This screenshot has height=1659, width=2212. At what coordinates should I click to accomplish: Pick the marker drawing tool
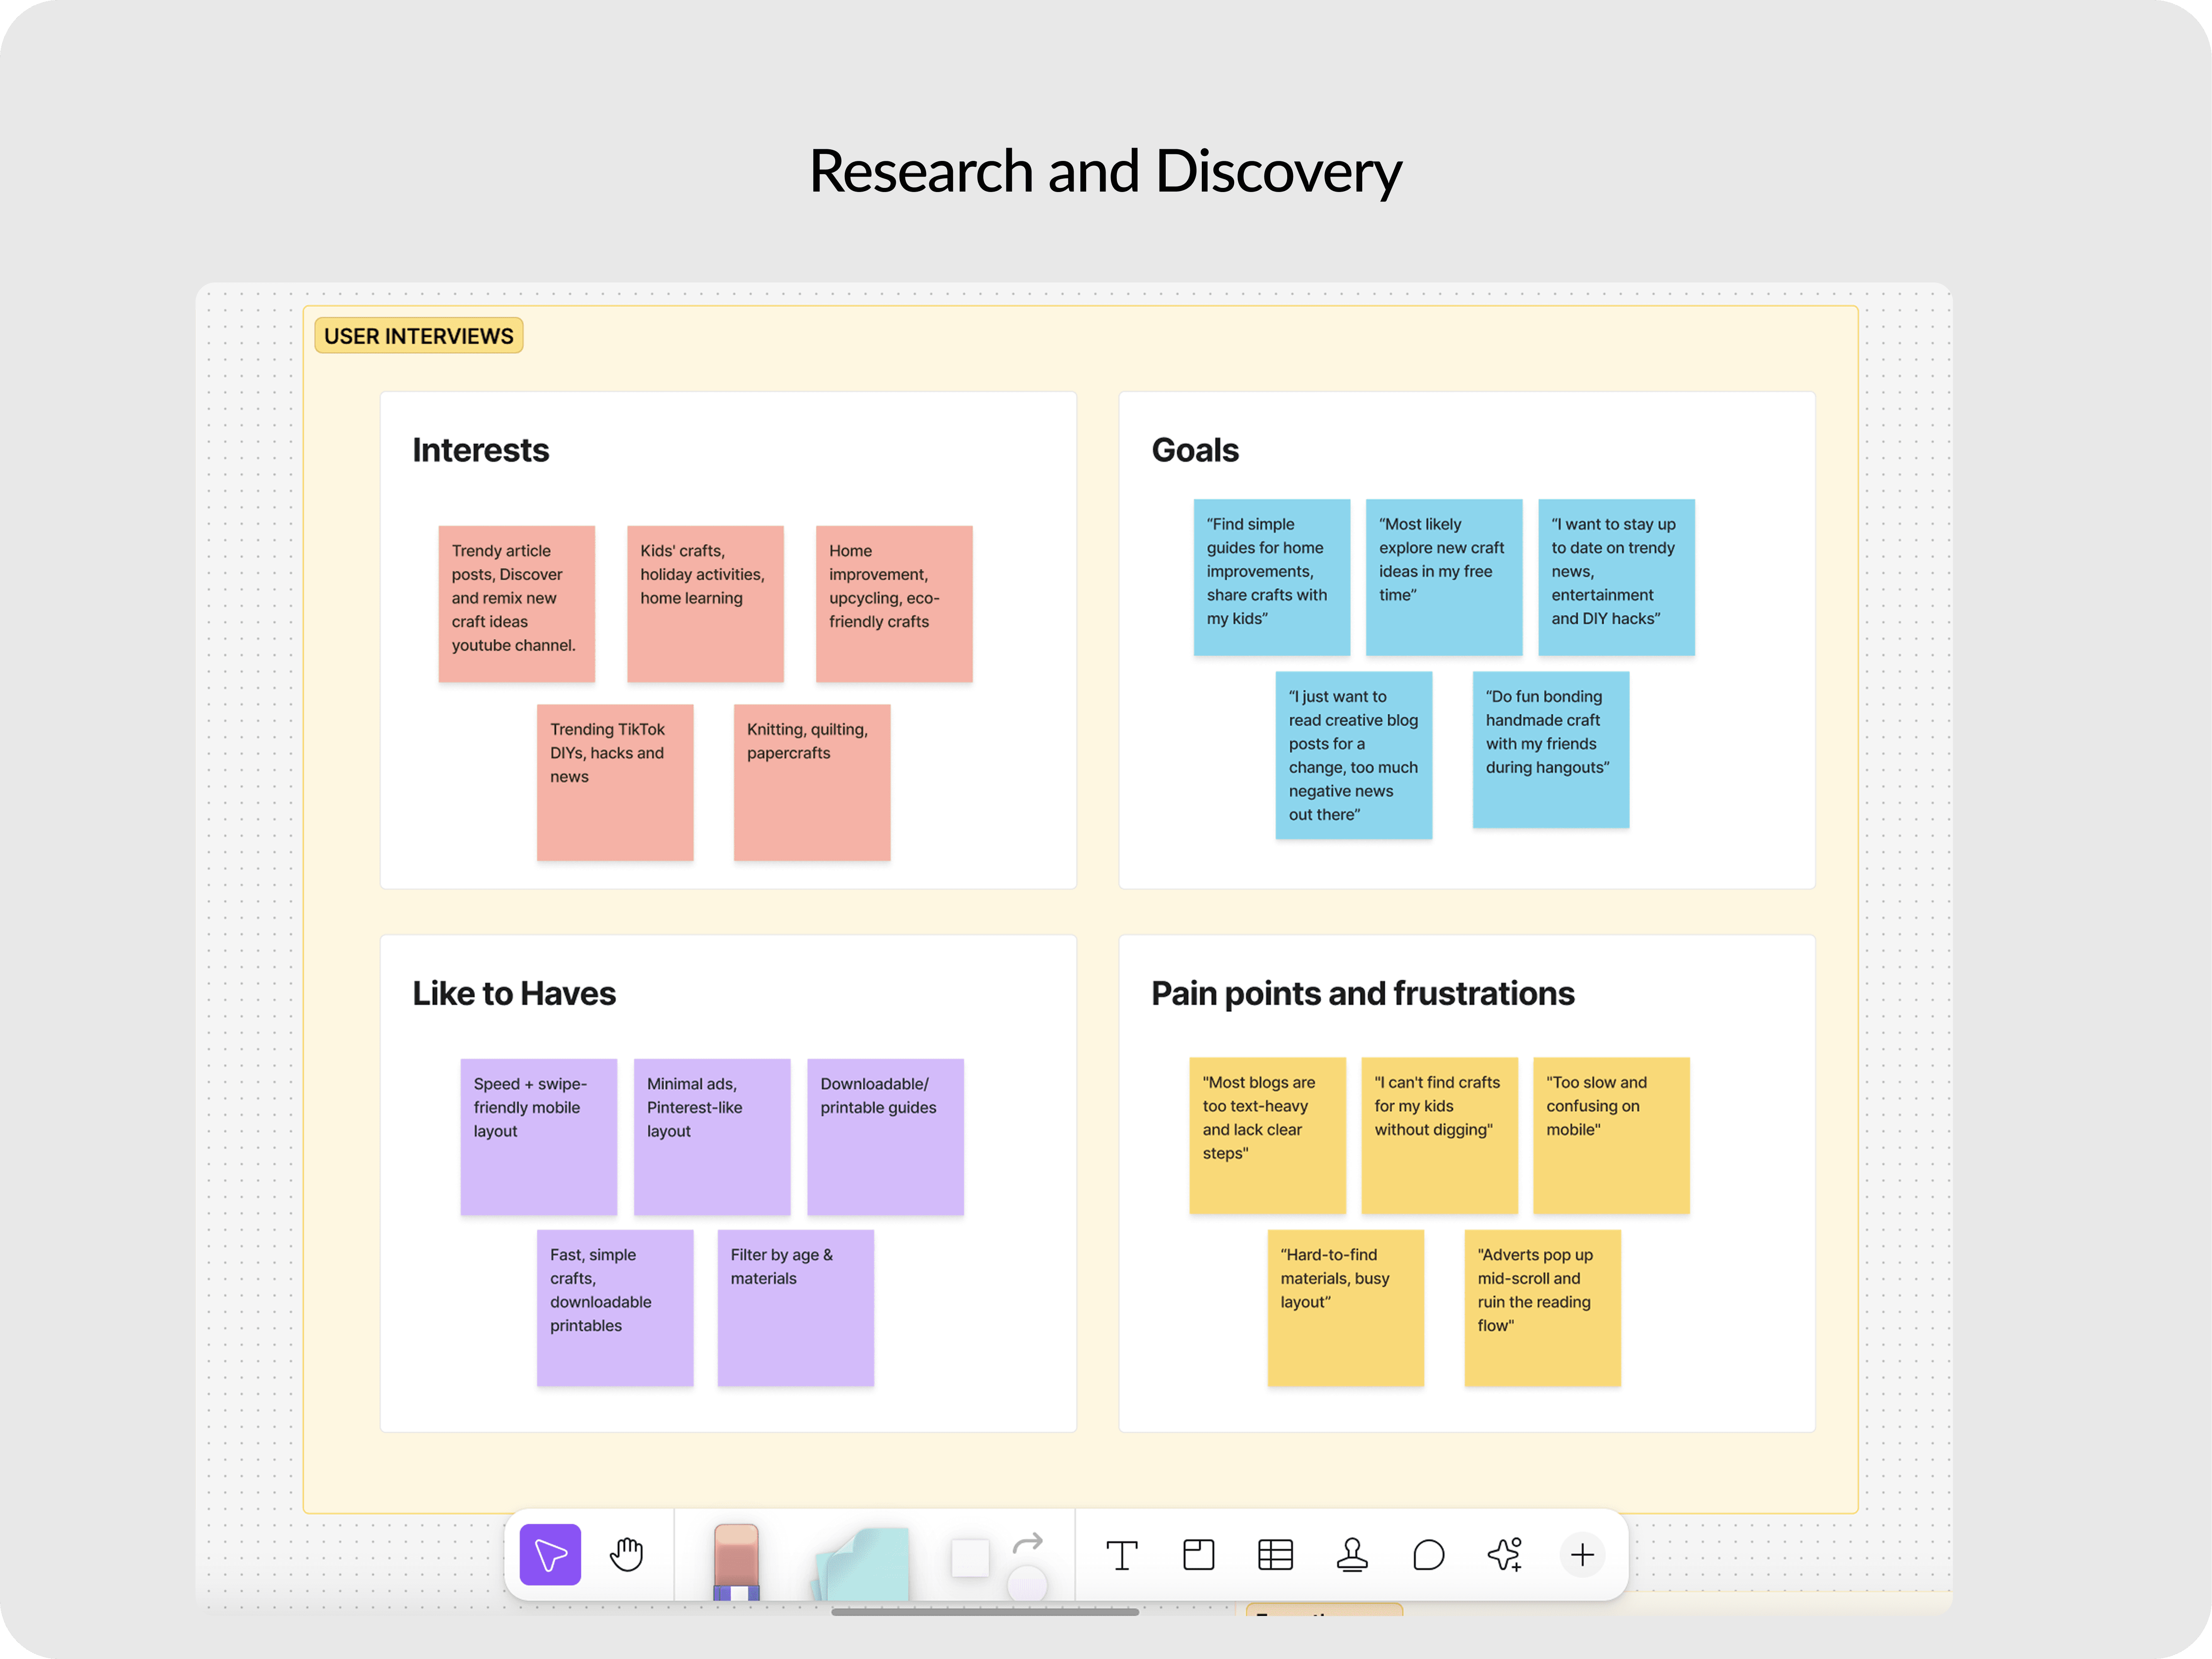pyautogui.click(x=736, y=1560)
